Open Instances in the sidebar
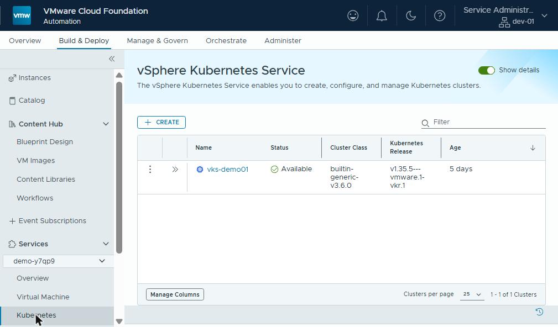The height and width of the screenshot is (327, 558). point(34,78)
